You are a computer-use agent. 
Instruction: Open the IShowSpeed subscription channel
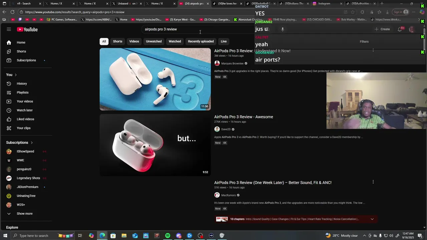click(x=26, y=151)
